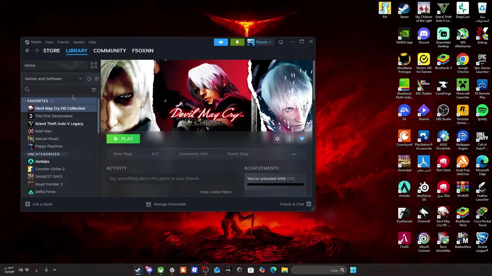
Task: Open Steam notifications bell
Action: click(237, 42)
